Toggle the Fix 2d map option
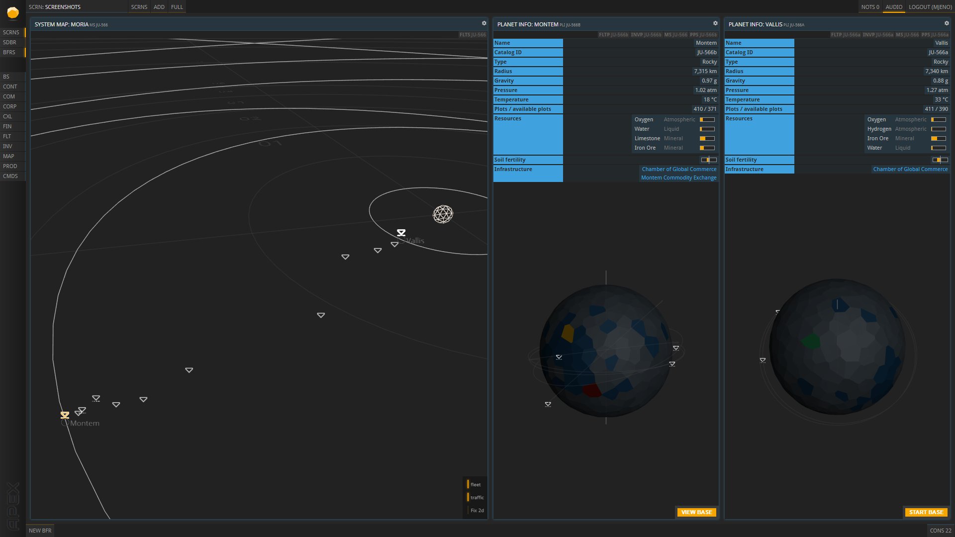Image resolution: width=955 pixels, height=537 pixels. coord(476,510)
